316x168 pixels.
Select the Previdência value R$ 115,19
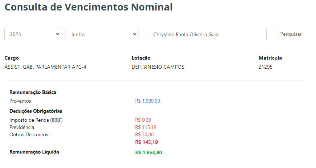(x=146, y=127)
